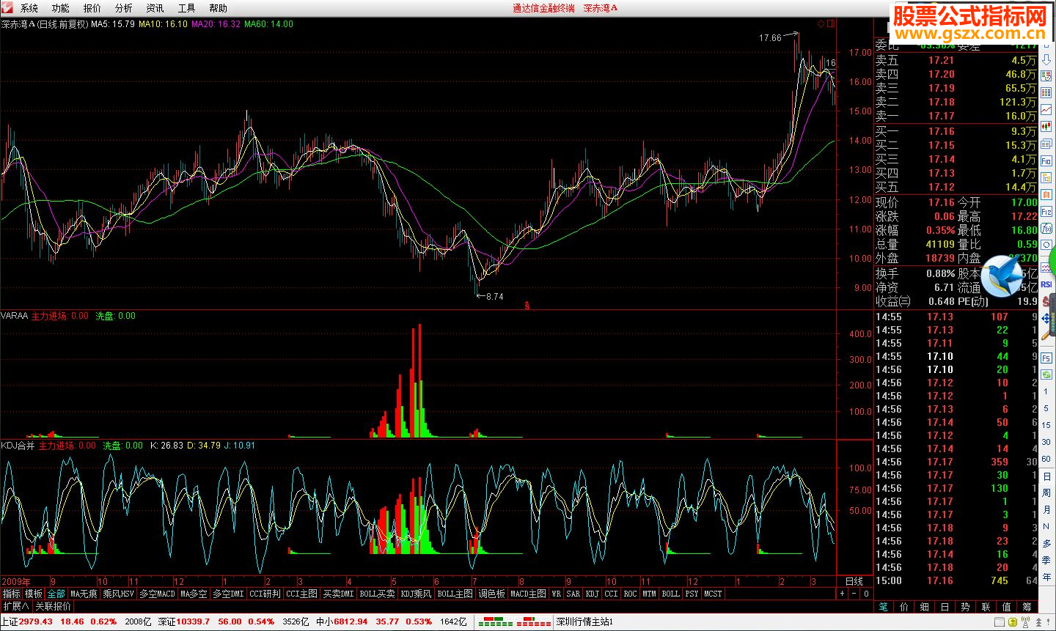Click the RSI indicator icon
This screenshot has height=631, width=1056.
pos(1046,284)
